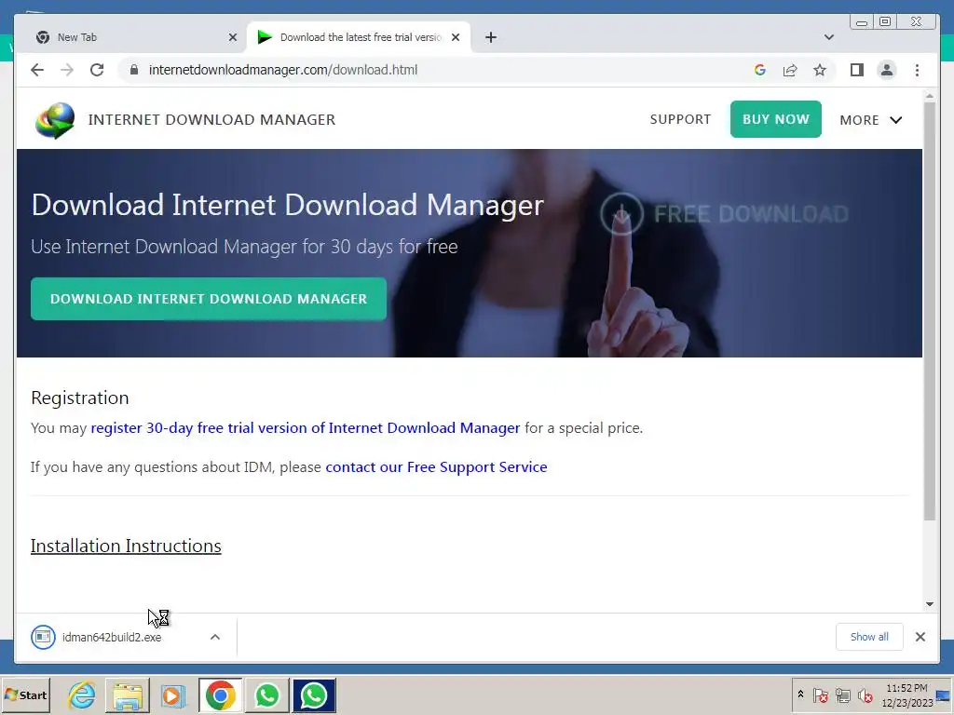This screenshot has height=715, width=954.
Task: Open register 30-day free trial version link
Action: [306, 428]
